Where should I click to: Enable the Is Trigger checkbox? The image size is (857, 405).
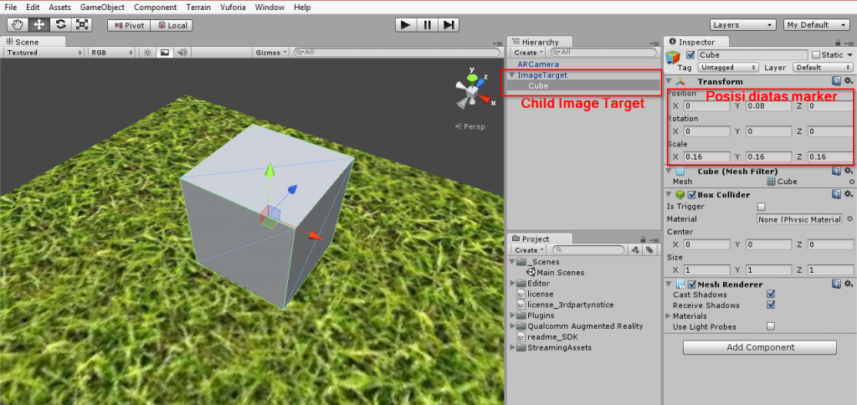(x=761, y=207)
